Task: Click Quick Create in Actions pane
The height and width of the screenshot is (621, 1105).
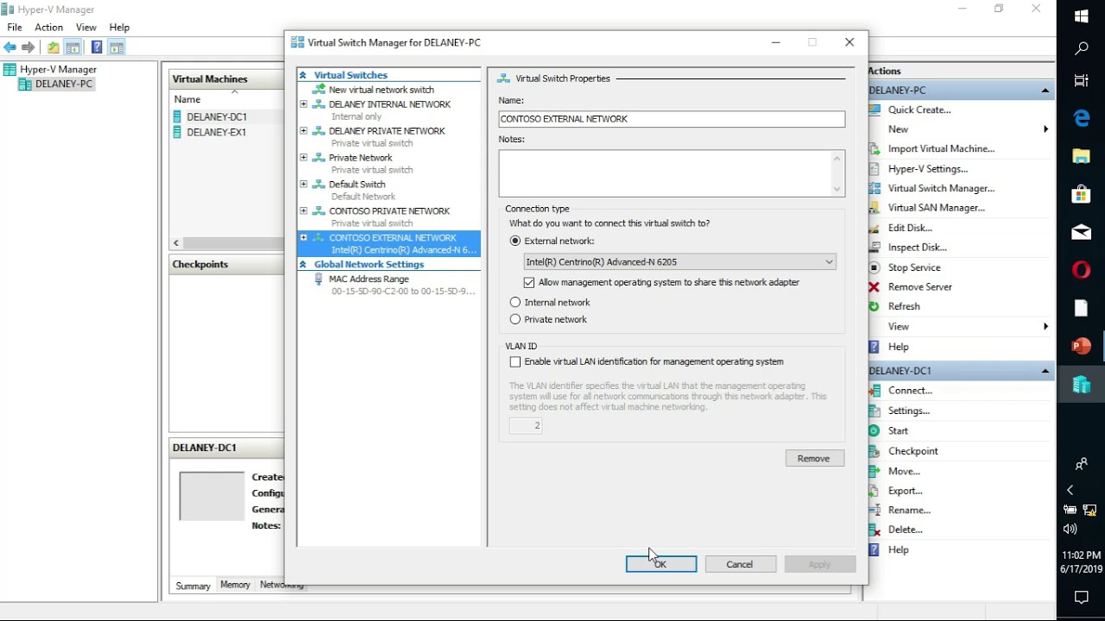Action: point(919,110)
